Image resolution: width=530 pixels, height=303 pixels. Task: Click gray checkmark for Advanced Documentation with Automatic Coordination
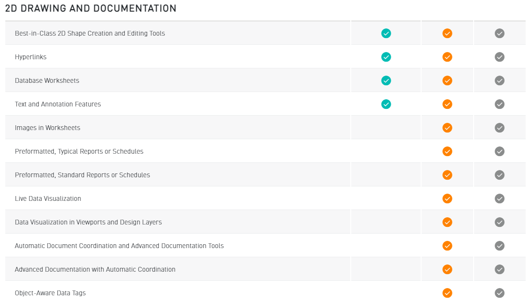point(500,269)
